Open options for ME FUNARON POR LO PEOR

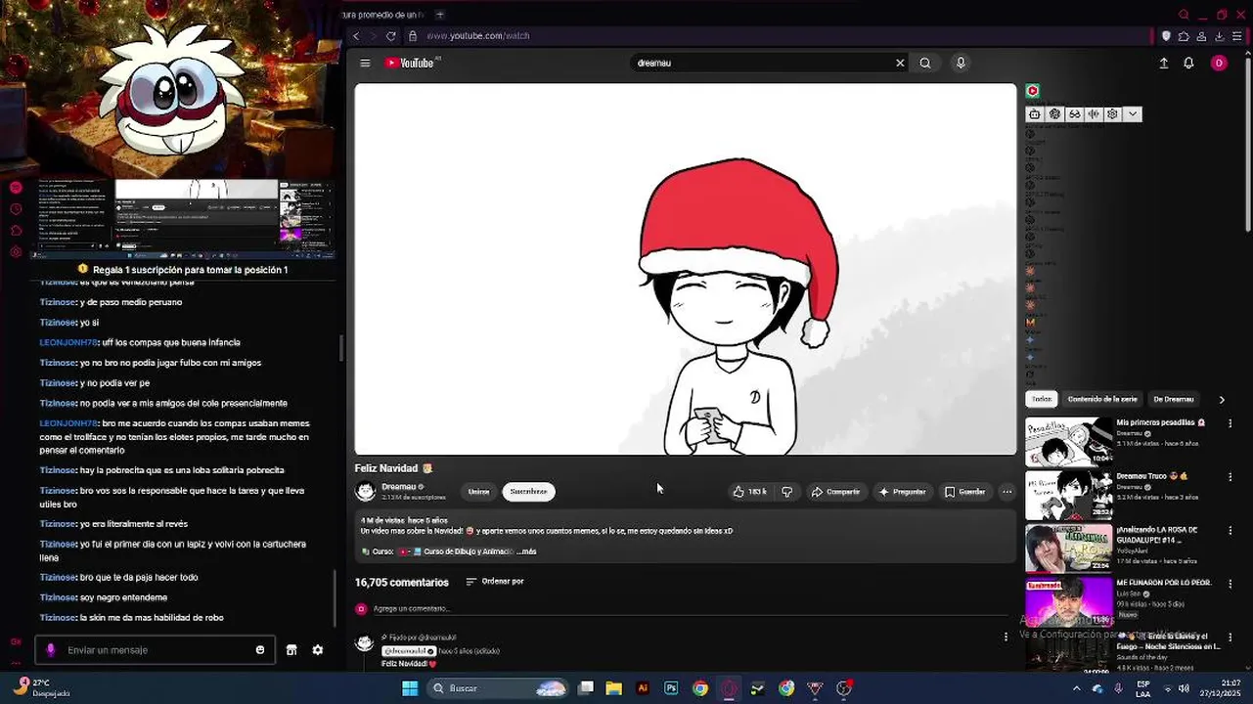click(1230, 584)
